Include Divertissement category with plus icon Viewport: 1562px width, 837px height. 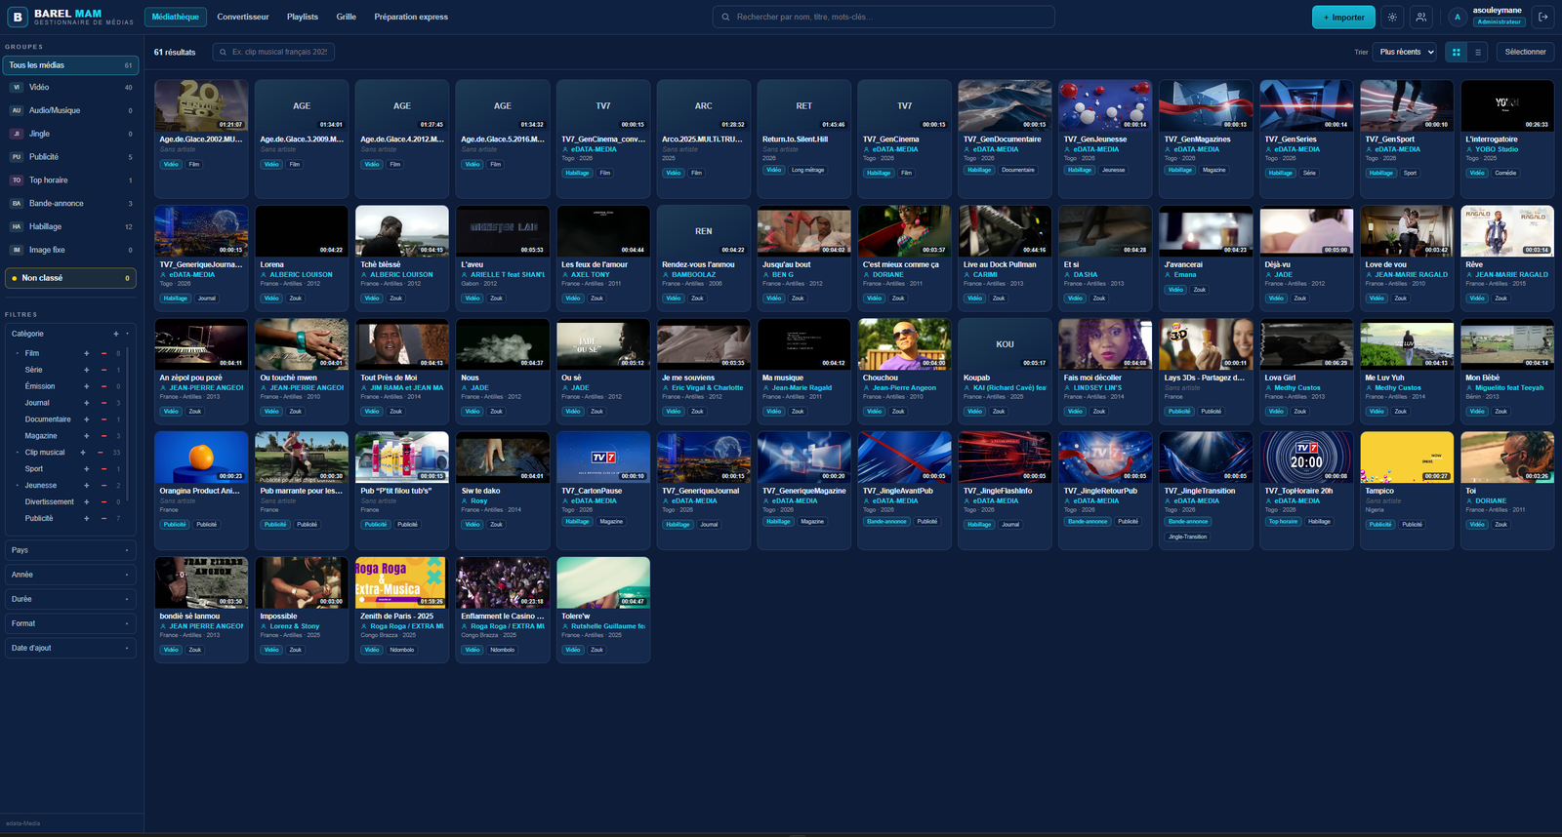87,502
